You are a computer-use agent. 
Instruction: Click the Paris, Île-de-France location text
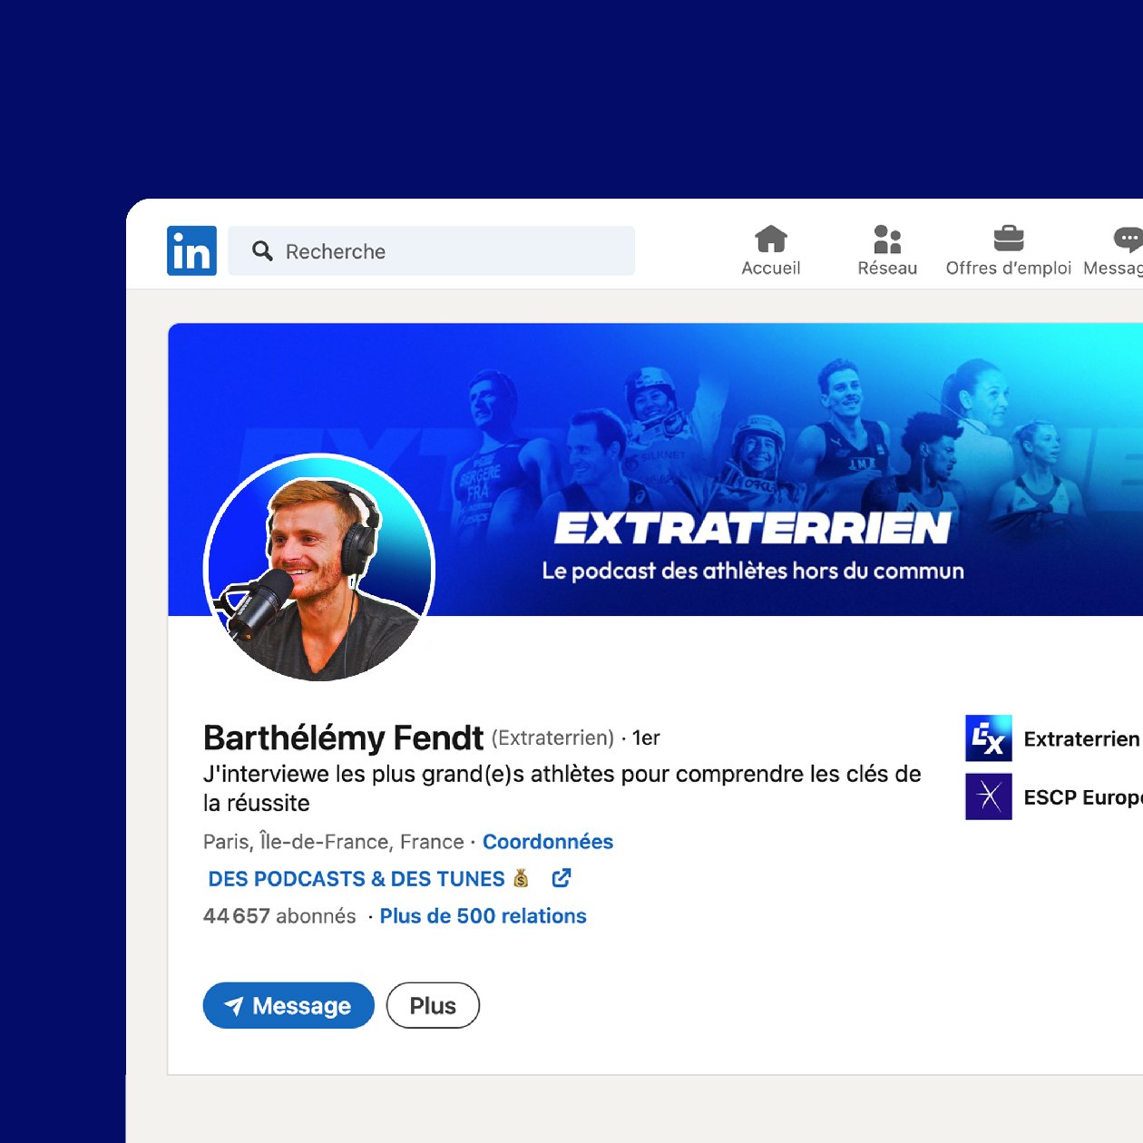click(333, 842)
